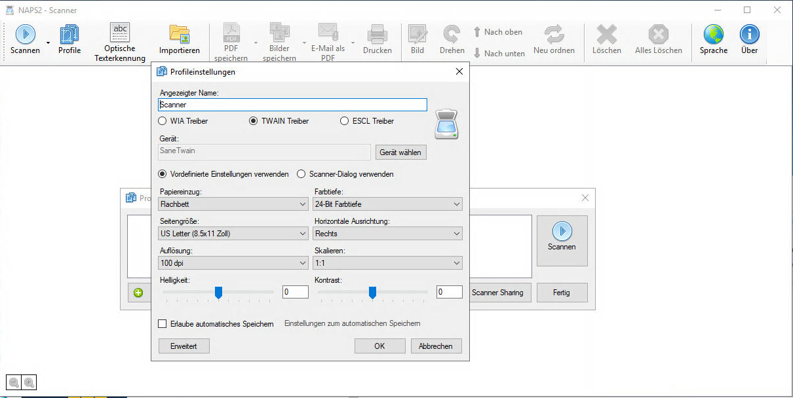Expand the Papiereinzug dropdown
The width and height of the screenshot is (793, 398).
[233, 204]
